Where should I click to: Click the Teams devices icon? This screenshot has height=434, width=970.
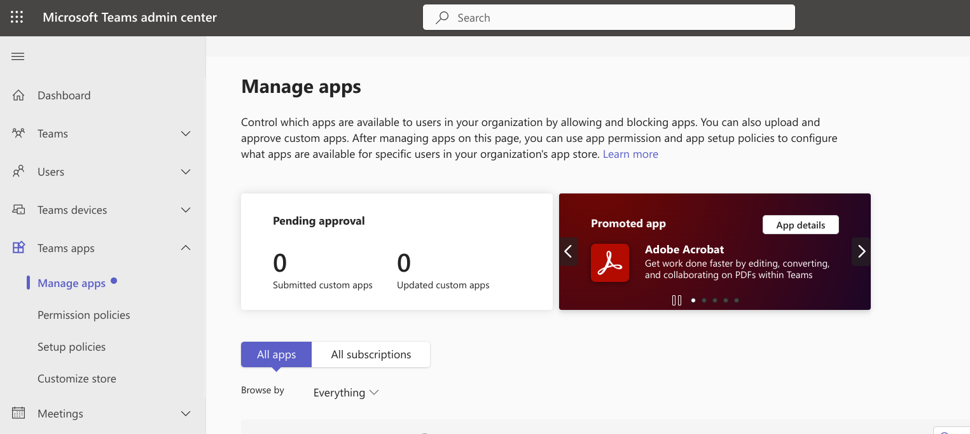click(18, 210)
